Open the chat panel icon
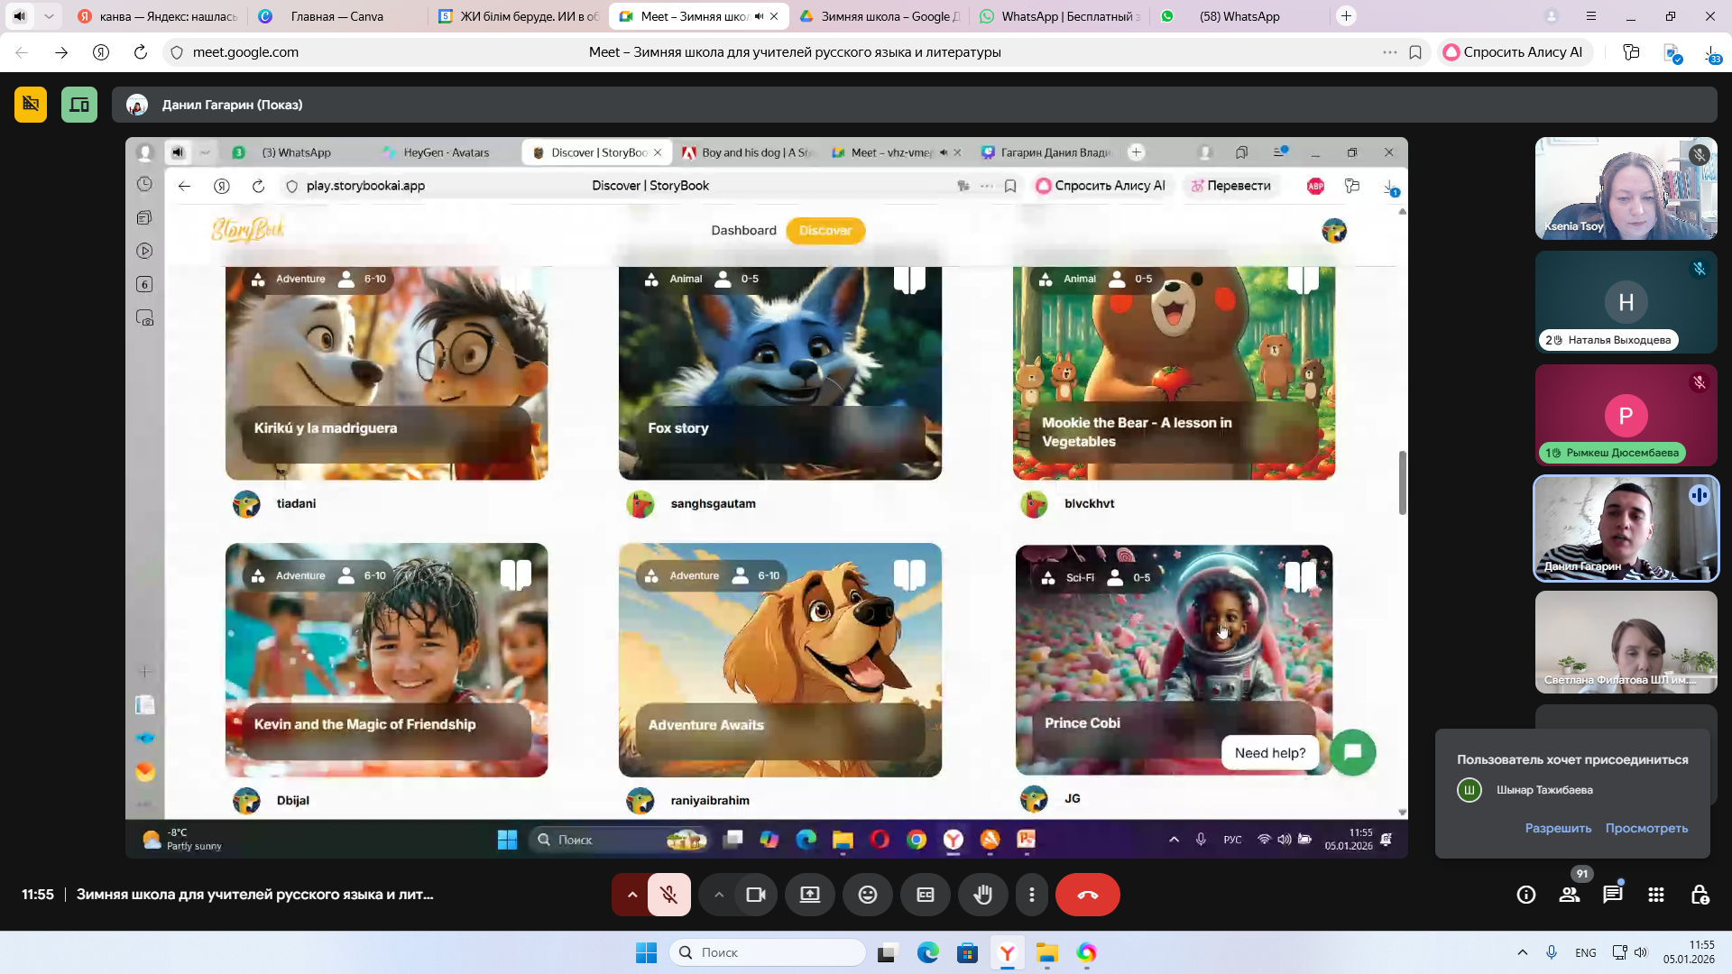Screen dimensions: 1732x974 1612,895
